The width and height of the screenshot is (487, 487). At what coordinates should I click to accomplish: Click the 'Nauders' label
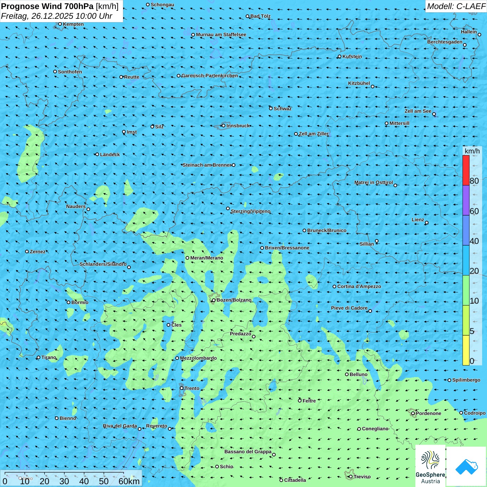click(x=76, y=206)
